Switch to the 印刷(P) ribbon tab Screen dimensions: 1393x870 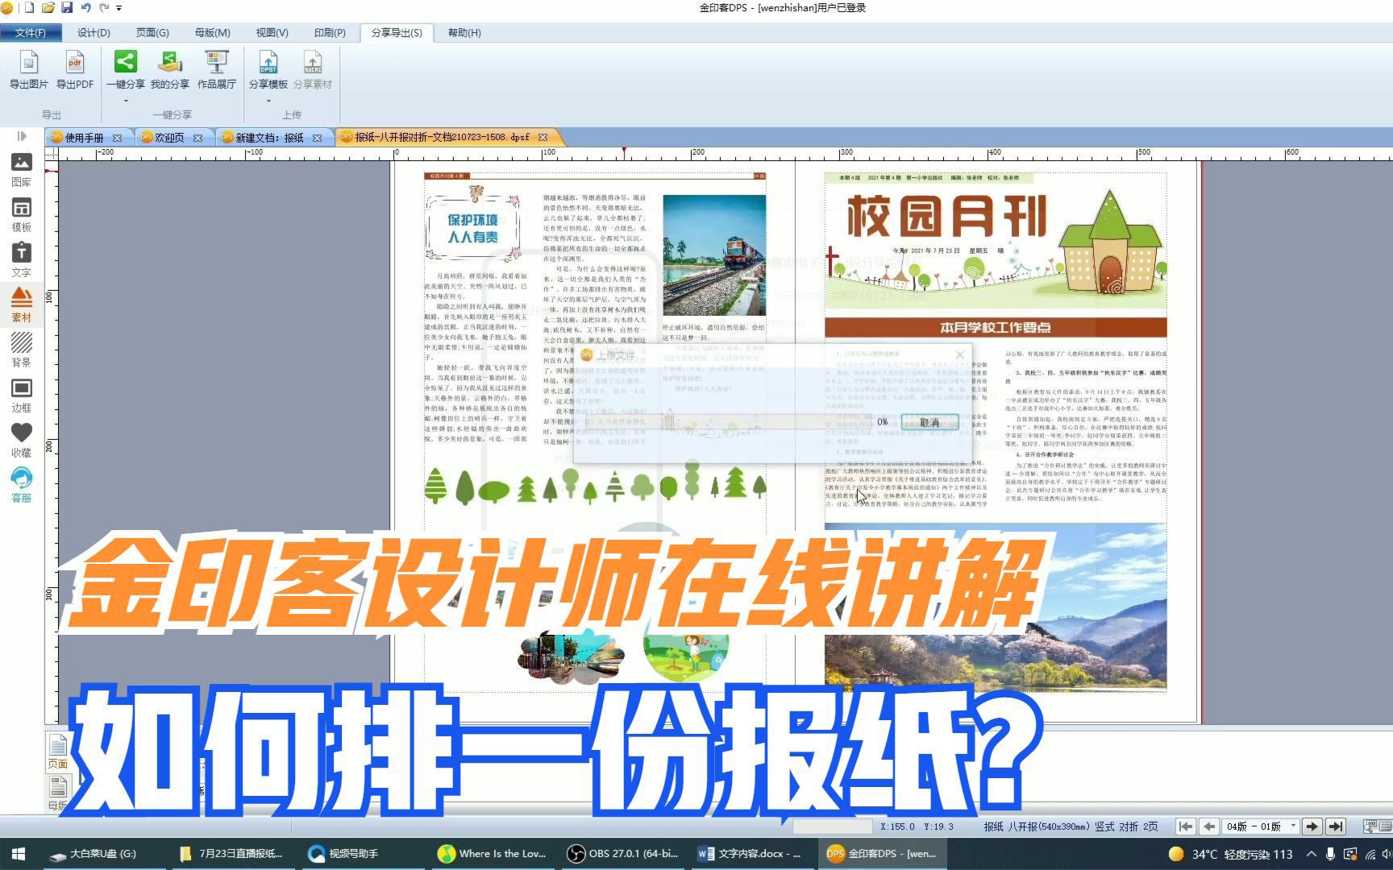[x=330, y=32]
